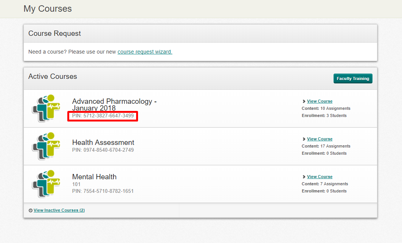The image size is (402, 243).
Task: Open View Inactive Courses (2) link
Action: (59, 210)
